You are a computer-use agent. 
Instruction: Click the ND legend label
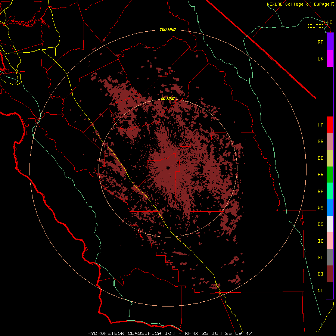(x=320, y=290)
